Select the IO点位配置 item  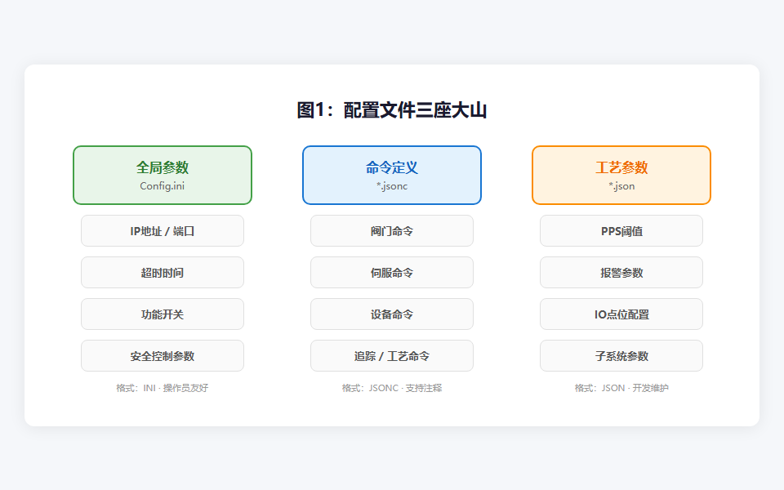pyautogui.click(x=621, y=314)
